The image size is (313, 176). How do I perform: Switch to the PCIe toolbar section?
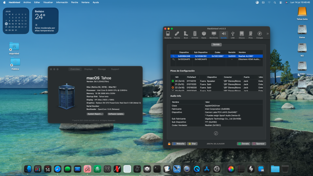click(x=250, y=35)
